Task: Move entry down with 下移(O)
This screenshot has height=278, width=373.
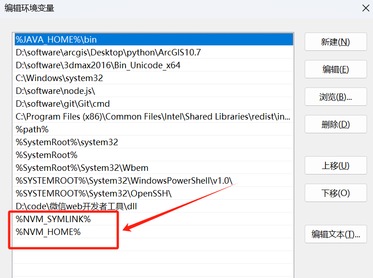Action: click(335, 193)
